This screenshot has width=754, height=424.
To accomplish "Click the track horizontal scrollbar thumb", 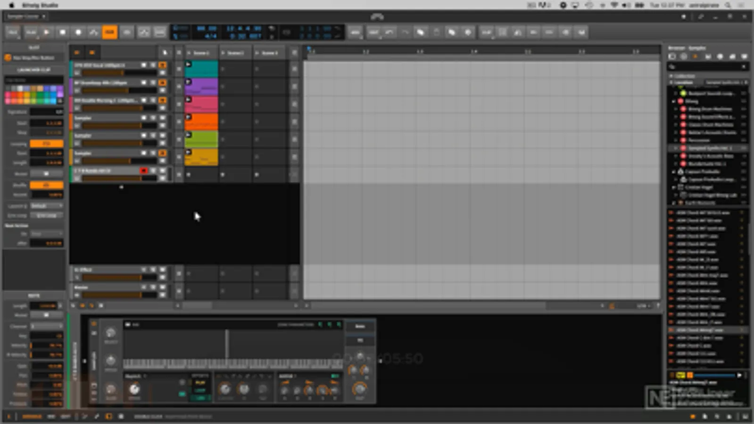I will point(197,306).
